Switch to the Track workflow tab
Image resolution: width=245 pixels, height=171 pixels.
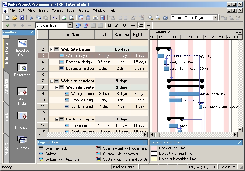6,118
